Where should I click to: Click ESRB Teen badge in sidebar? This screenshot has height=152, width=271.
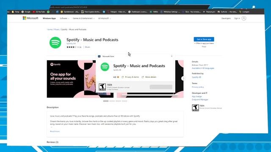point(195,108)
